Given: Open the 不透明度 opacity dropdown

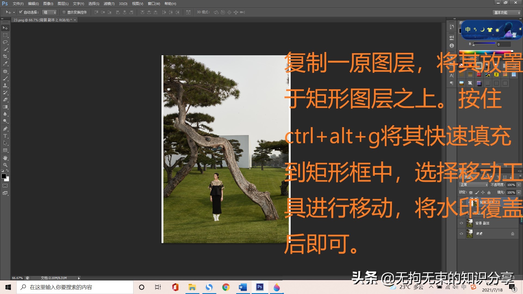Looking at the screenshot, I should 518,185.
